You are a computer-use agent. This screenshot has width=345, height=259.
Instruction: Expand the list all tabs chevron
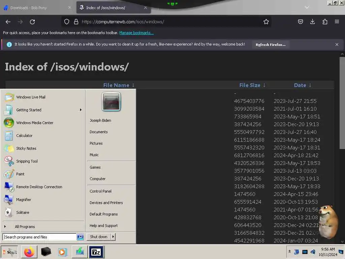[307, 7]
